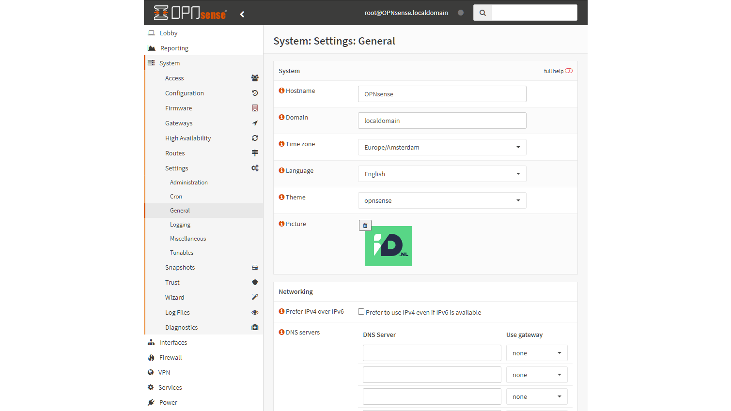Open the Power menu
This screenshot has height=411, width=731.
pos(203,402)
